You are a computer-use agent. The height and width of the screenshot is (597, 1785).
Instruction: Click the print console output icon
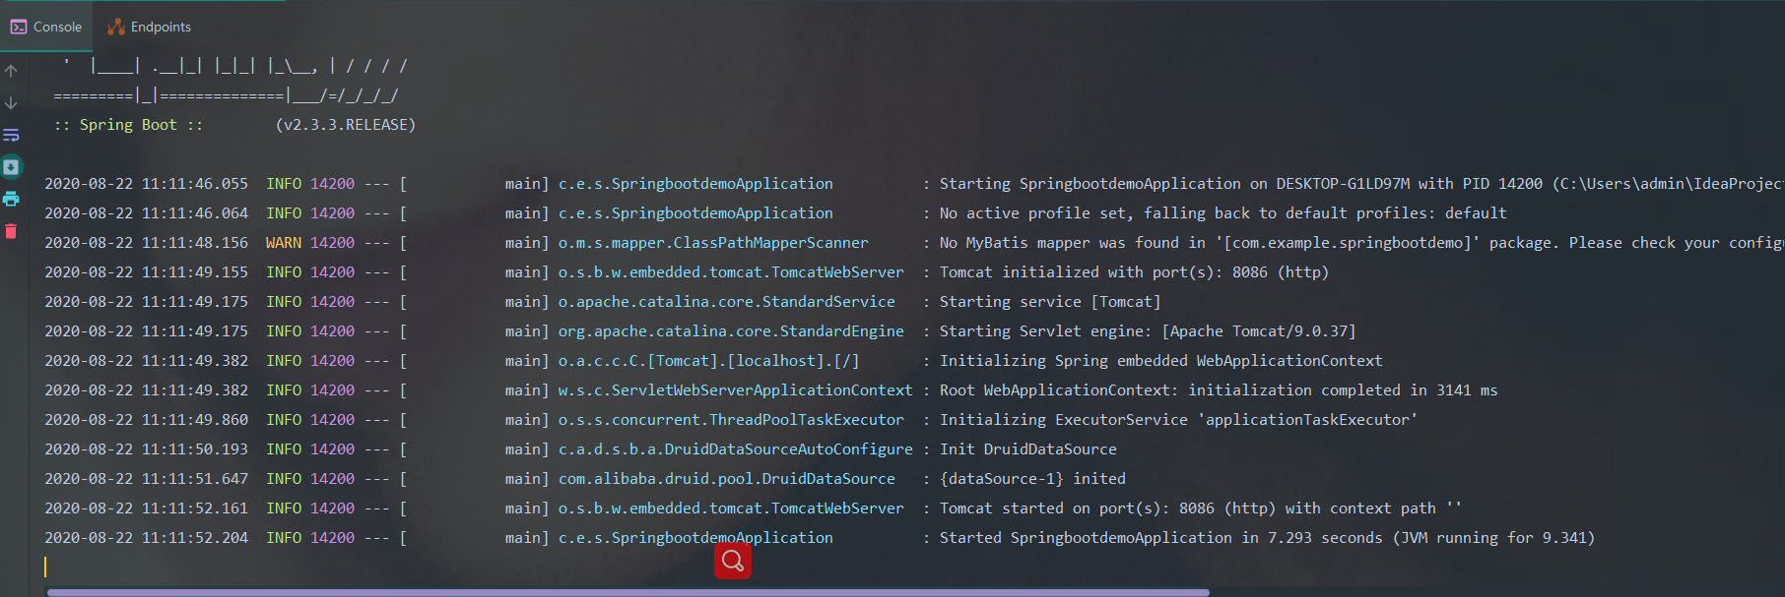(12, 199)
